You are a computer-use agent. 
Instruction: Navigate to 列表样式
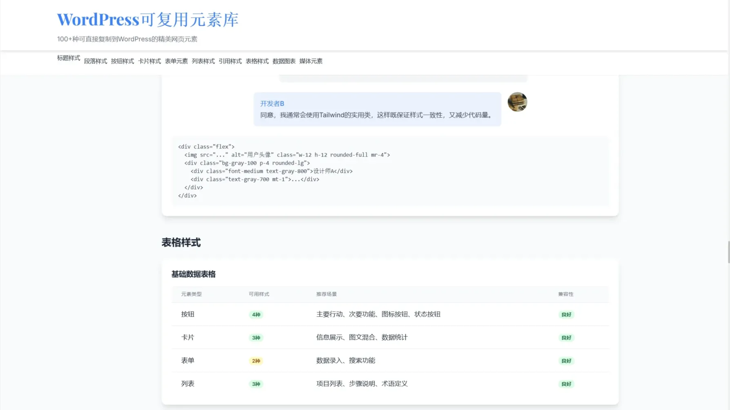pos(203,61)
